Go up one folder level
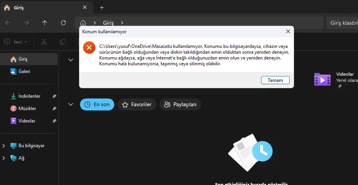 (44, 23)
